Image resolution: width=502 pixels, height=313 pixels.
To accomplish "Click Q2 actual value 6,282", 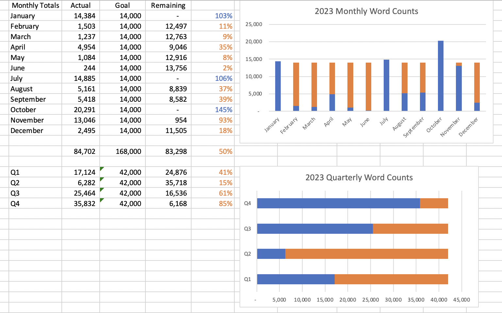I will click(x=81, y=183).
